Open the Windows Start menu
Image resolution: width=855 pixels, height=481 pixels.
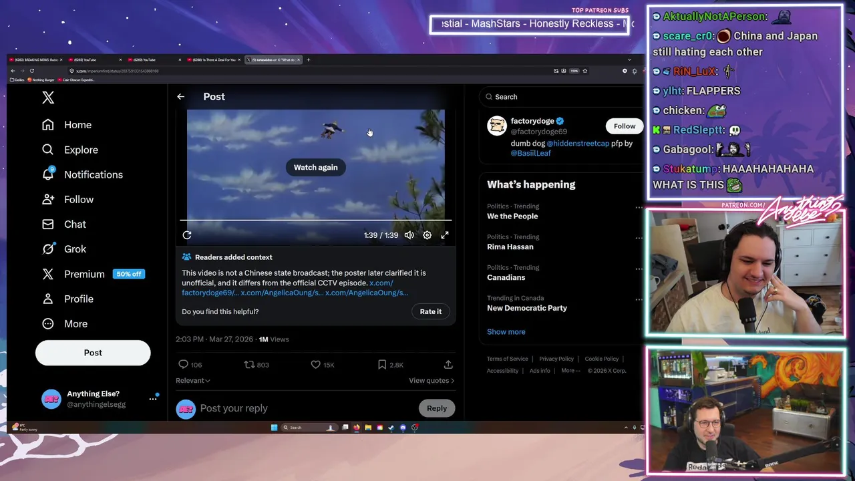[x=274, y=428]
